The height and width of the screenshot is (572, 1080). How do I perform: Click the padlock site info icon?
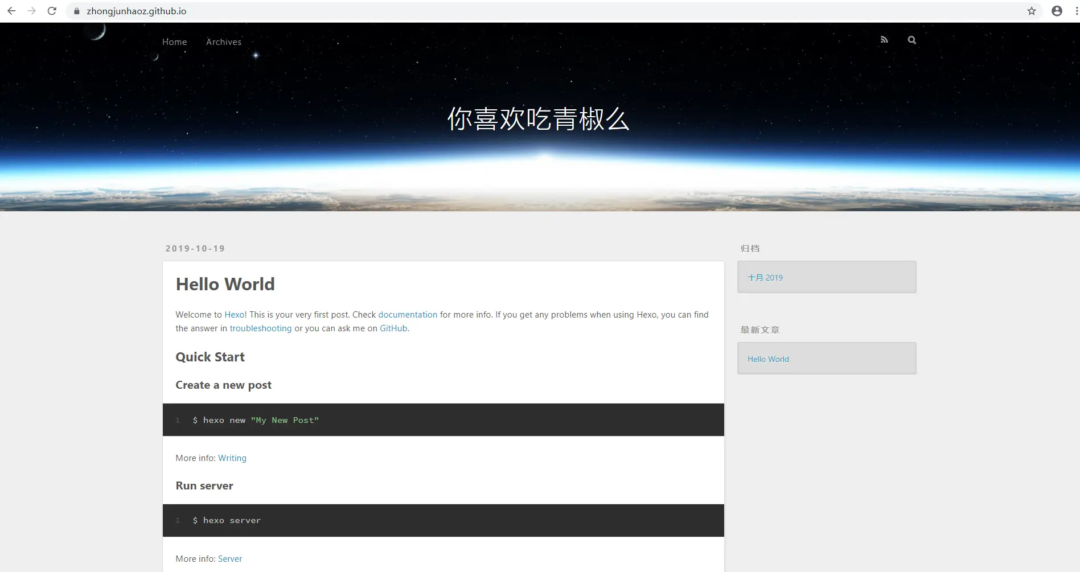click(77, 11)
